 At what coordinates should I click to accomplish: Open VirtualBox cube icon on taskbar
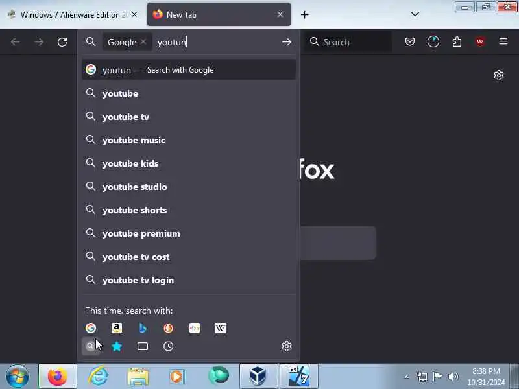[x=258, y=376]
